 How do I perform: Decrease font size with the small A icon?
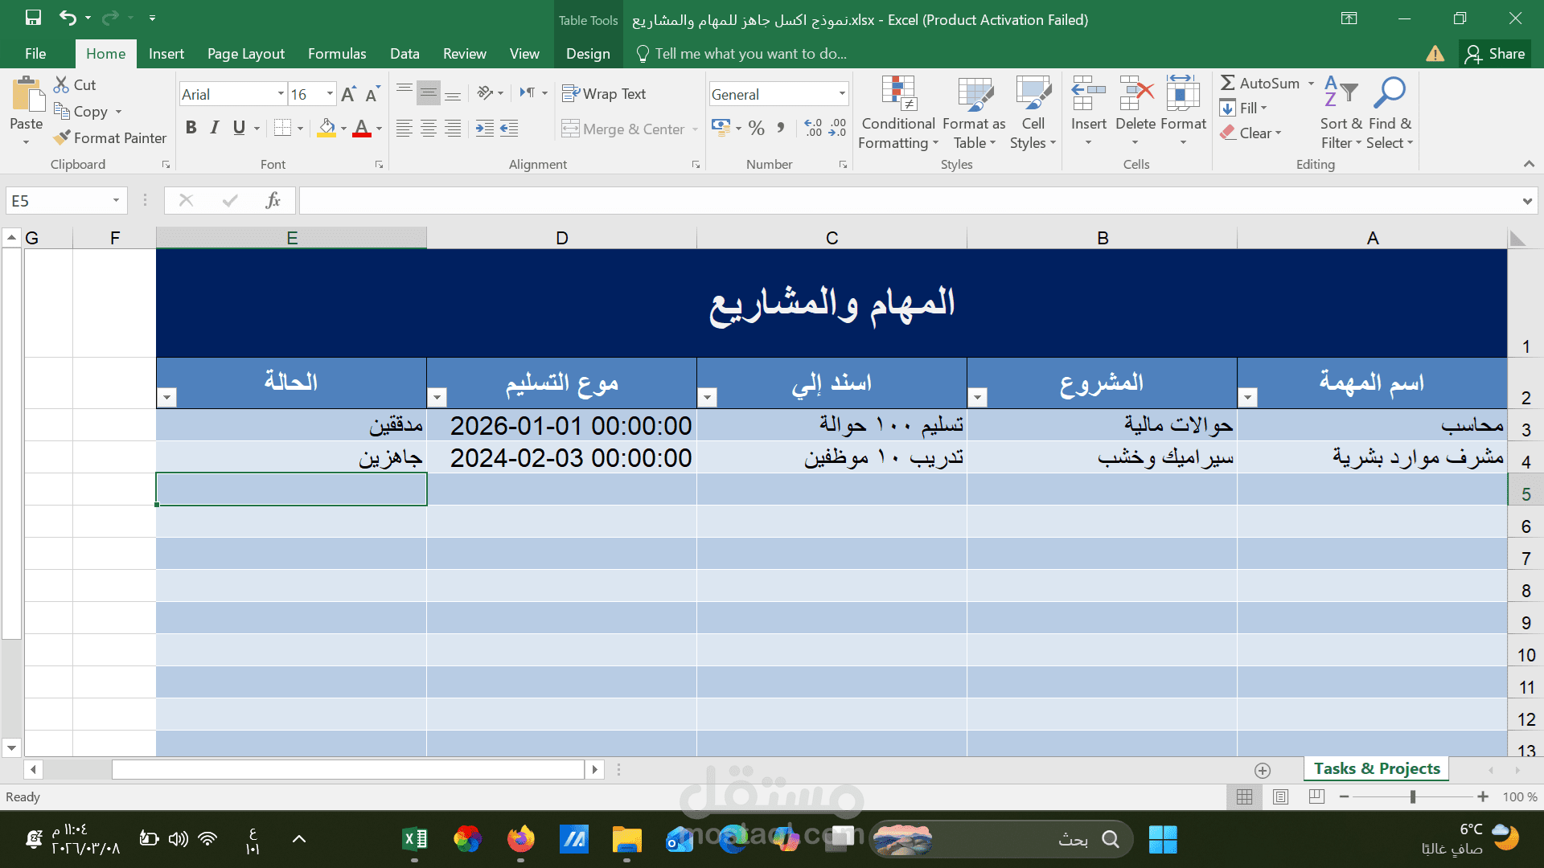tap(372, 94)
